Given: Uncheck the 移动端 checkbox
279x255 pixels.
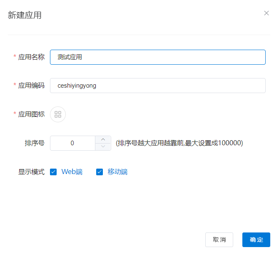Looking at the screenshot, I should (x=100, y=172).
